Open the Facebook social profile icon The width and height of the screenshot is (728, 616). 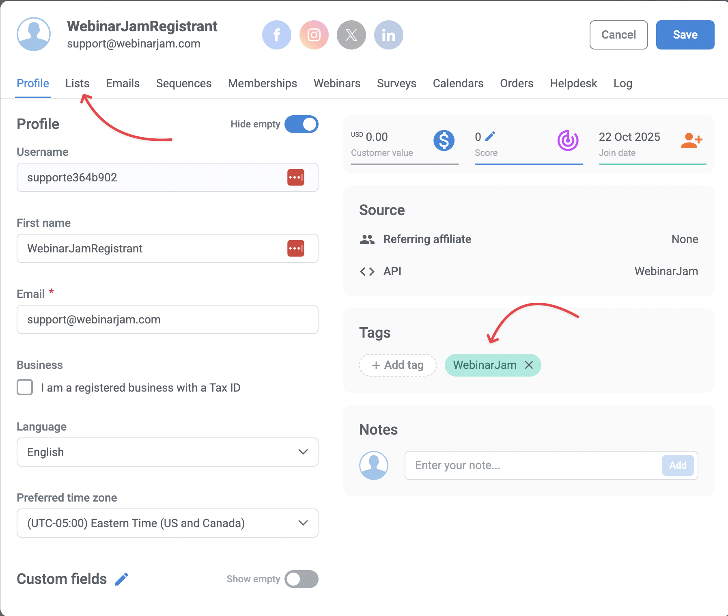click(x=277, y=35)
